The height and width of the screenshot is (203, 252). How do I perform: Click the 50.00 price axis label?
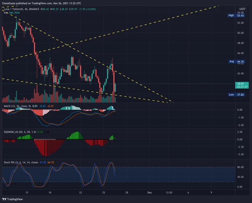[241, 33]
